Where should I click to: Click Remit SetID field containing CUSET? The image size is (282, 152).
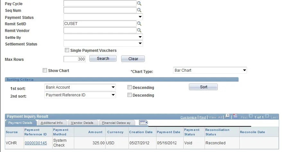pos(100,23)
